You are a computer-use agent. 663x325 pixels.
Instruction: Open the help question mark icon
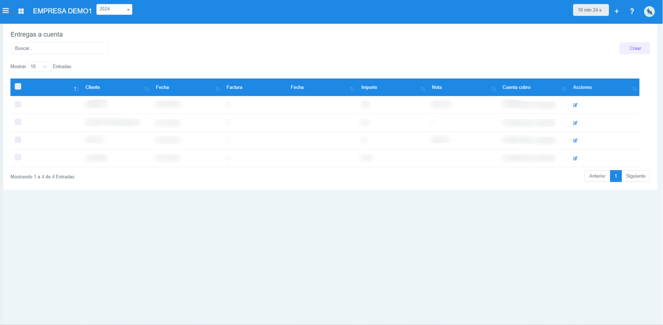tap(632, 11)
